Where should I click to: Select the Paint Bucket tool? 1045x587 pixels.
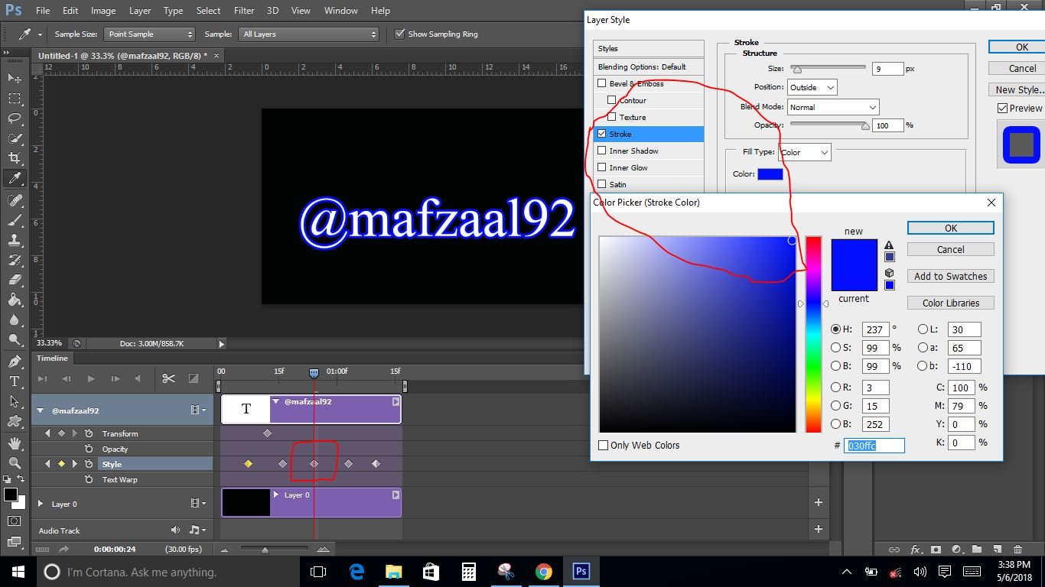[x=15, y=300]
